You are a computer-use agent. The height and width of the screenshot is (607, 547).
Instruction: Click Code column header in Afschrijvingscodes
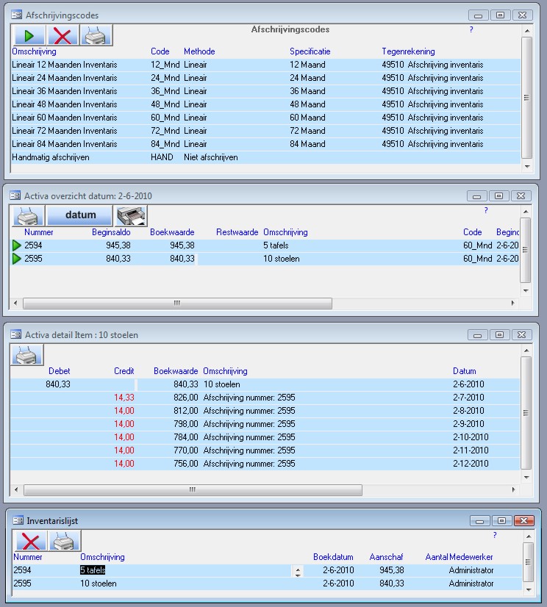point(160,51)
